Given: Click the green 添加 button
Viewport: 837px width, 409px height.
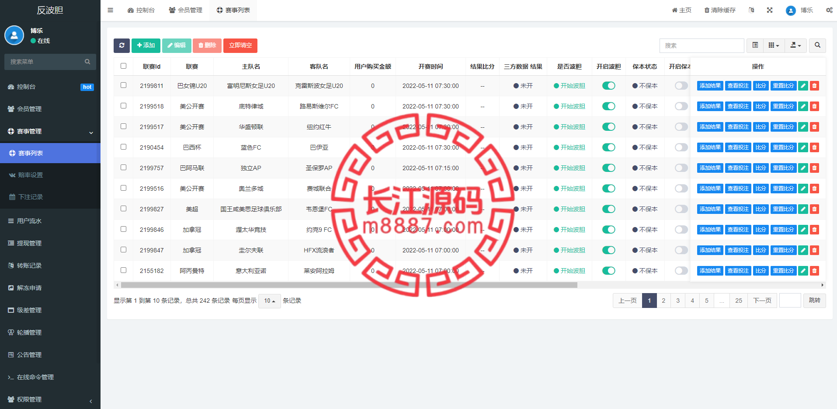Looking at the screenshot, I should pos(146,45).
